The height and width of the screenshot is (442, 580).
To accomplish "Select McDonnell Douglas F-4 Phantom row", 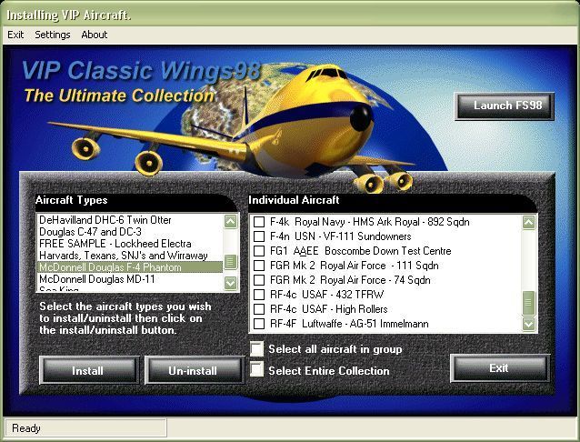I will [x=130, y=267].
